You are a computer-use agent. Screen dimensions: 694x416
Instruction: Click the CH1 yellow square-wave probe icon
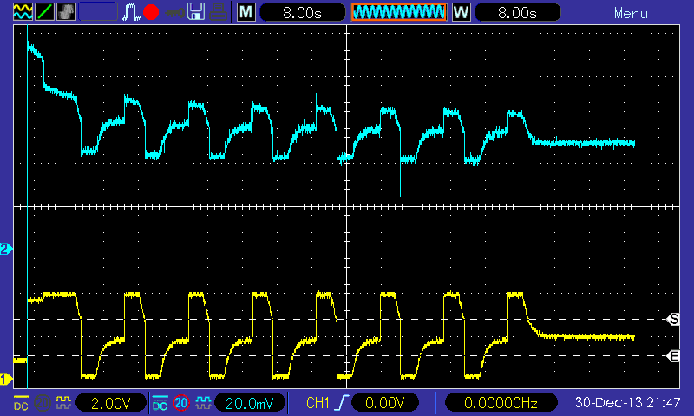[62, 403]
